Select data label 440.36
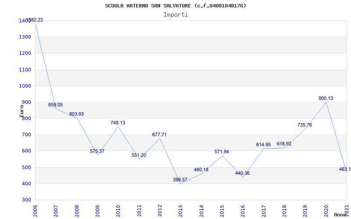This screenshot has width=351, height=219. (x=242, y=173)
